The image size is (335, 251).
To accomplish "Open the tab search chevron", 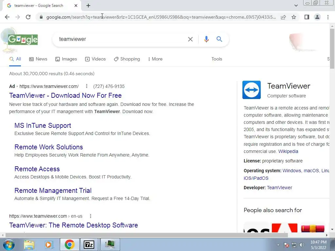I will point(296,6).
